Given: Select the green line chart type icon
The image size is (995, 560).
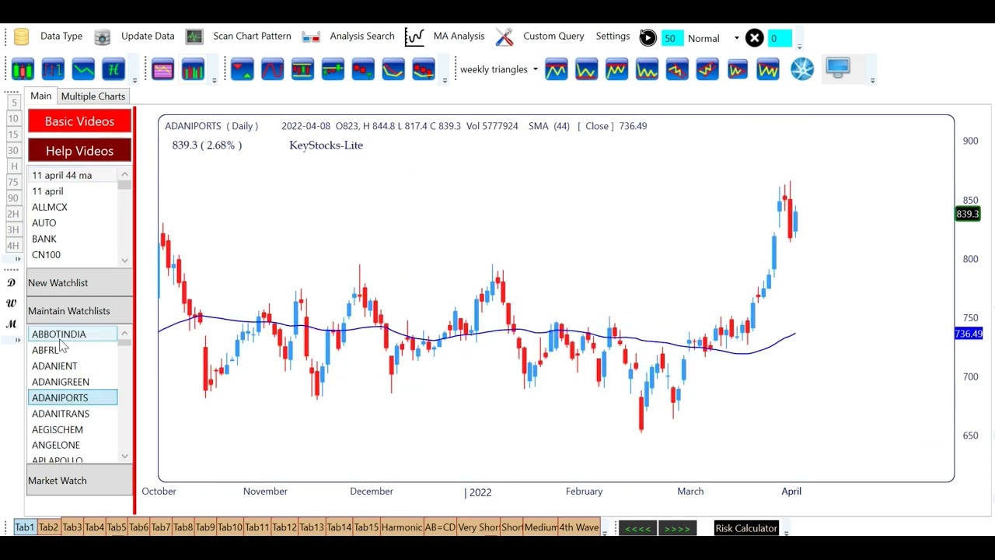Looking at the screenshot, I should 83,69.
